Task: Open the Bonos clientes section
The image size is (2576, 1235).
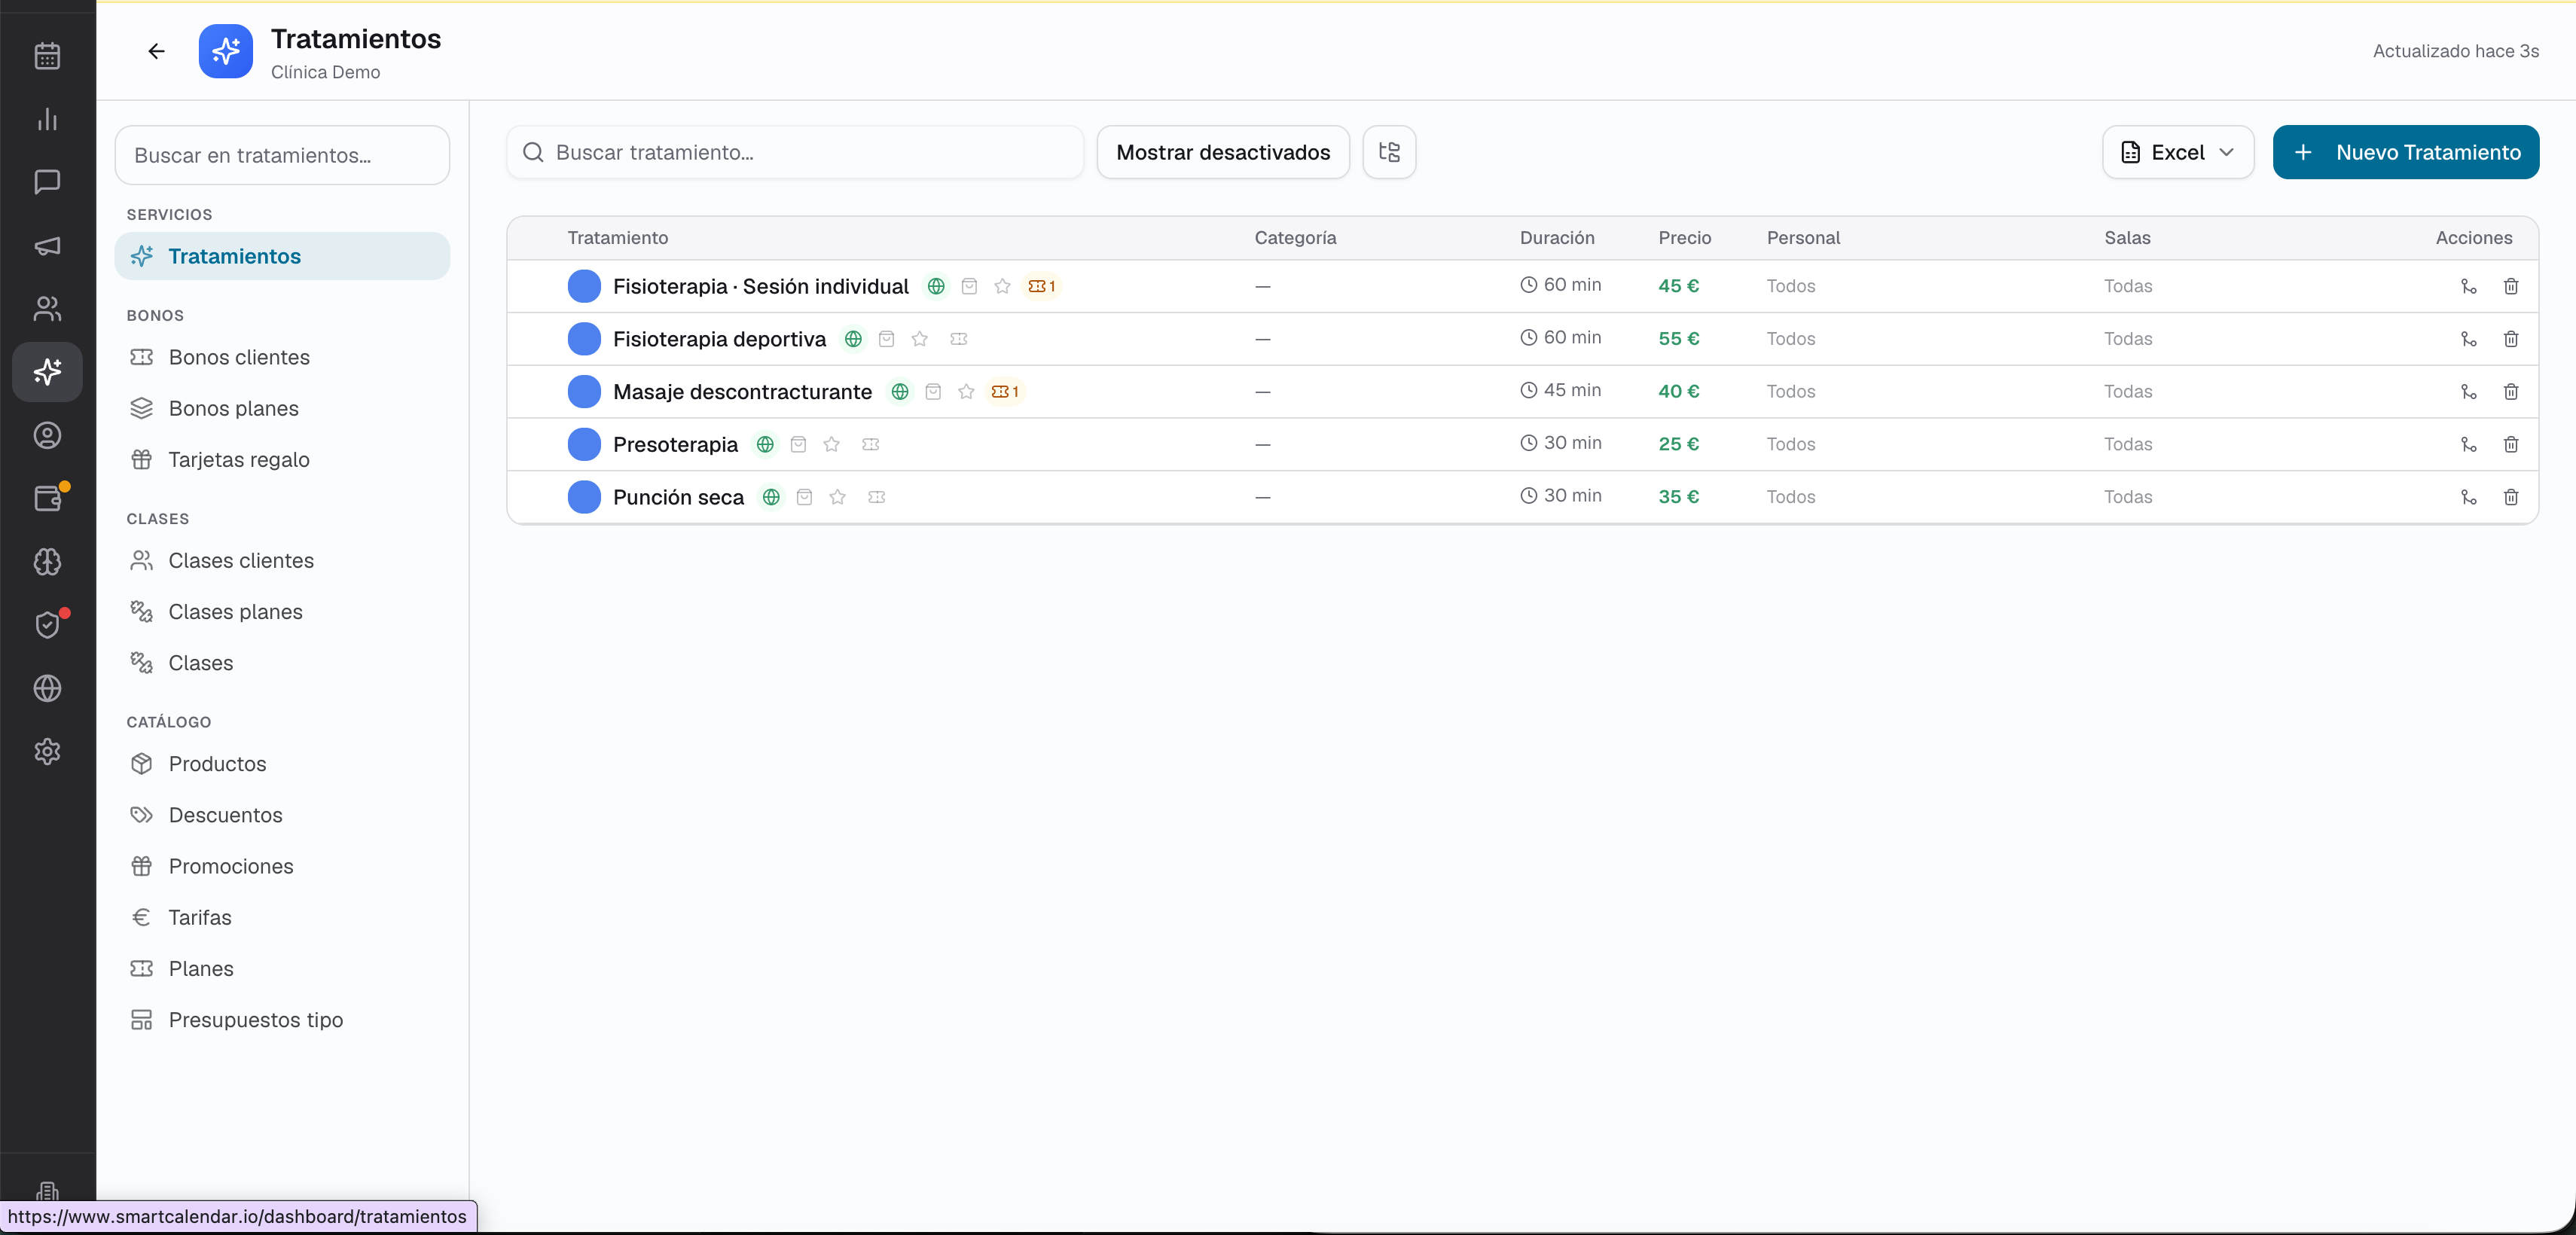Action: tap(282, 357)
